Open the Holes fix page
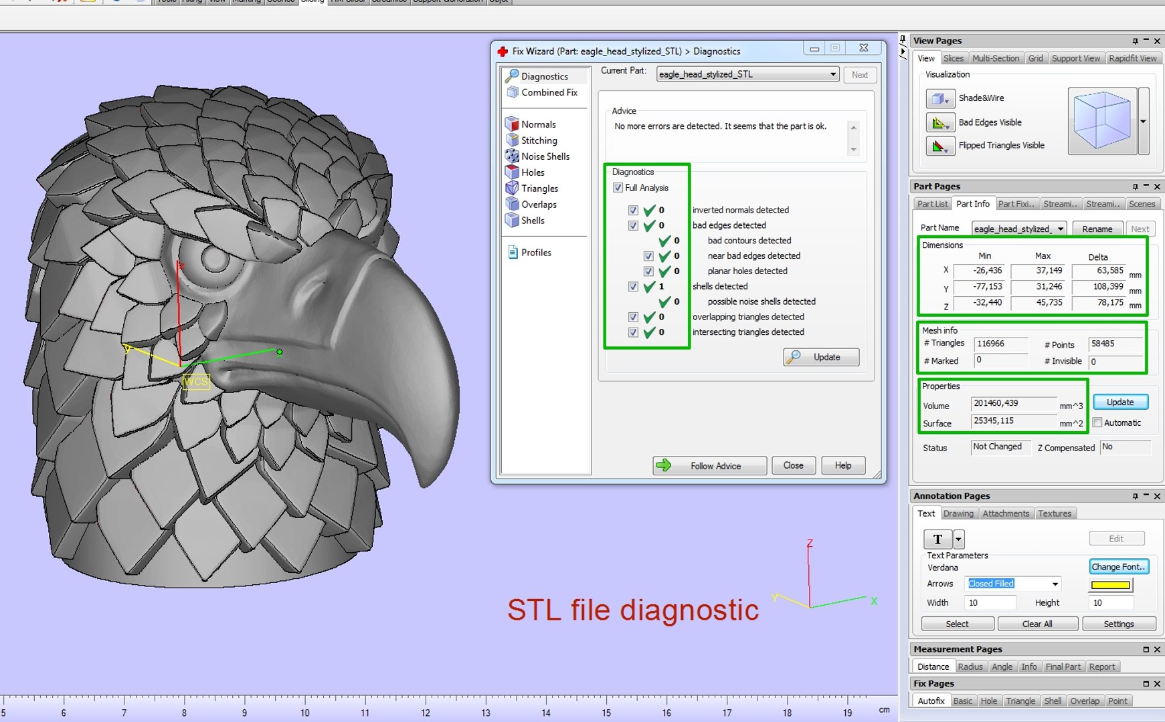Screen dimensions: 1165x722 click(525, 172)
